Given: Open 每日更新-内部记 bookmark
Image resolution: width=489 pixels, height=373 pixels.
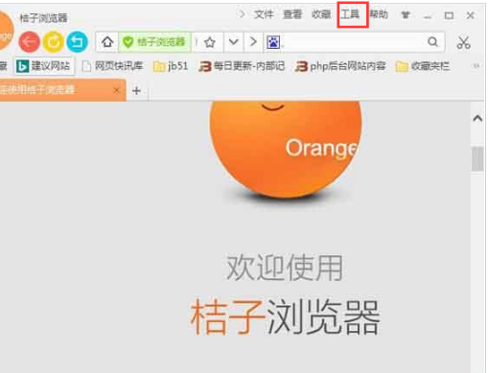Looking at the screenshot, I should click(242, 66).
